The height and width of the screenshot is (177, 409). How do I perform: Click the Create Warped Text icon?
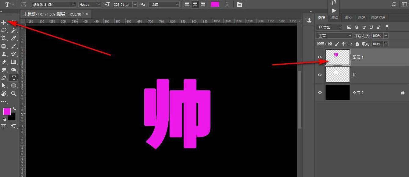pyautogui.click(x=227, y=4)
